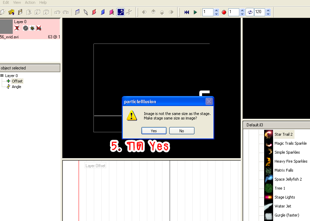The image size is (310, 221).
Task: Increase current frame with up spinner
Action: pyautogui.click(x=217, y=10)
